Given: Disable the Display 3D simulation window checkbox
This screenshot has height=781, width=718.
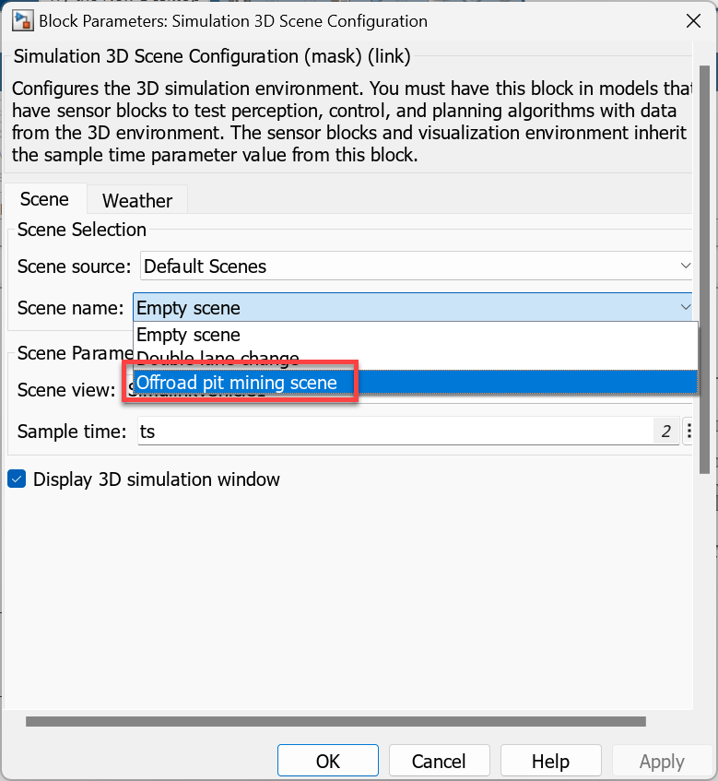Looking at the screenshot, I should tap(16, 479).
